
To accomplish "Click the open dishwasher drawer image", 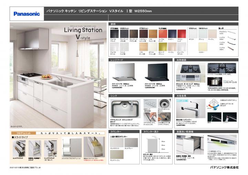I will [x=190, y=144].
